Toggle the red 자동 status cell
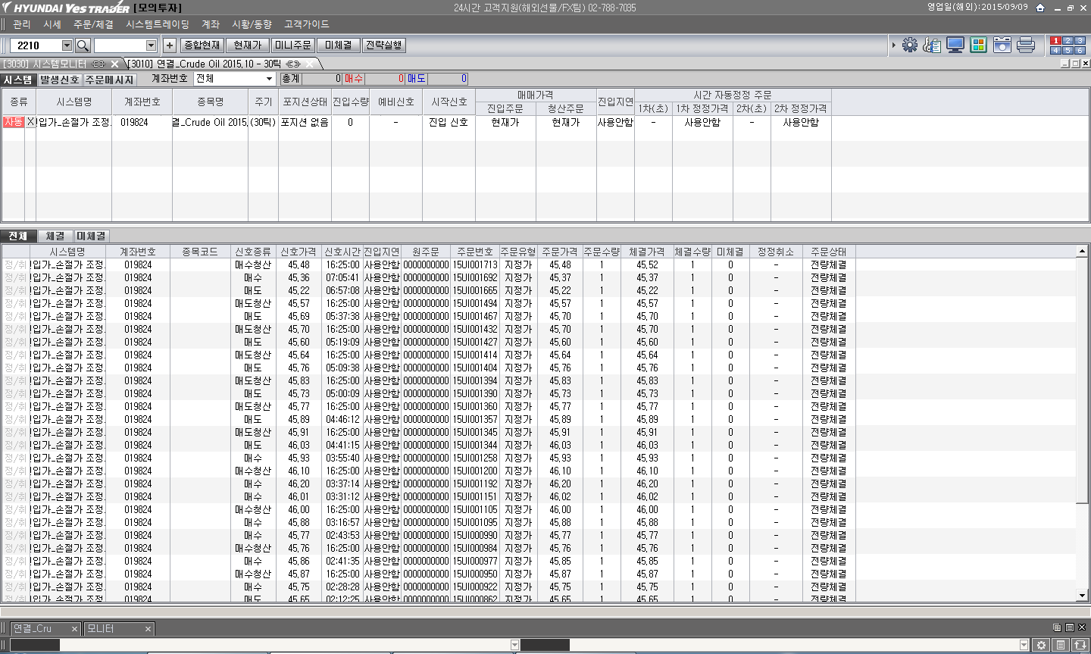 (13, 122)
